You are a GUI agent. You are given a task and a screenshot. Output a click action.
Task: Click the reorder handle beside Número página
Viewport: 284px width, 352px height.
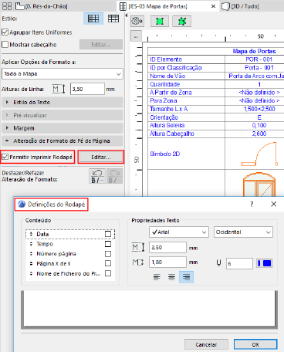click(x=31, y=254)
